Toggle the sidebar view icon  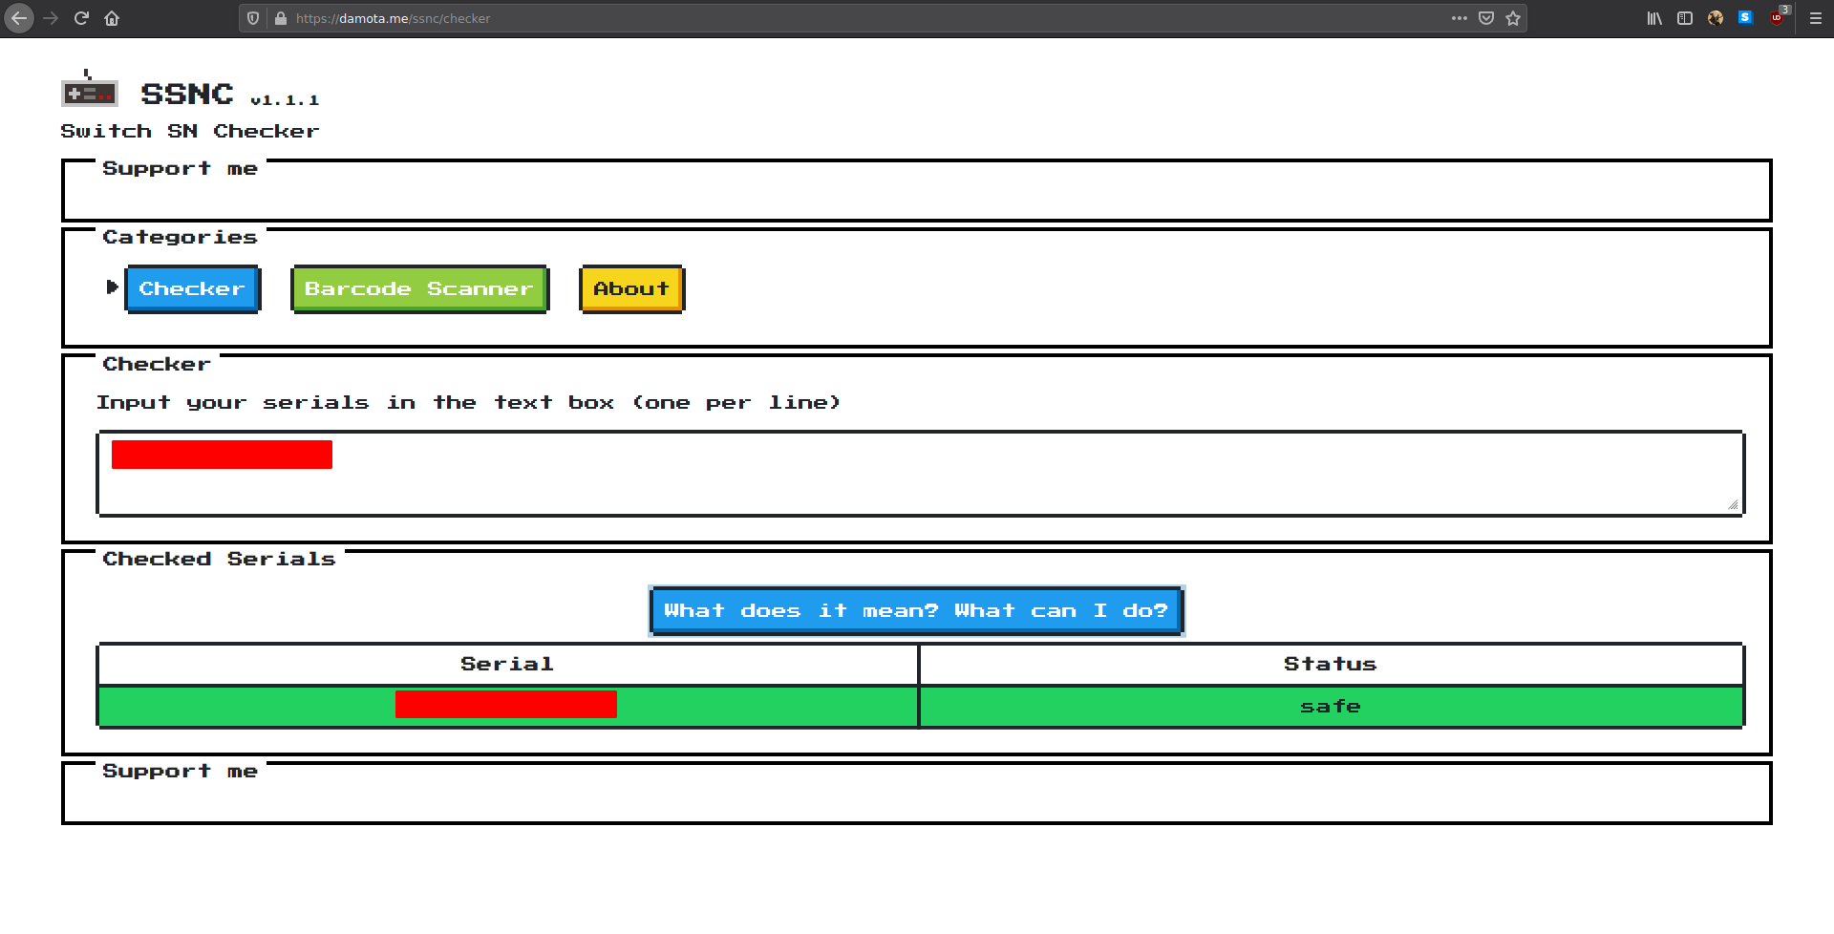[x=1685, y=18]
